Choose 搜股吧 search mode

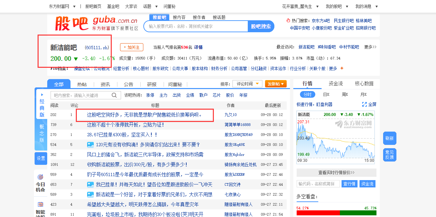click(159, 17)
